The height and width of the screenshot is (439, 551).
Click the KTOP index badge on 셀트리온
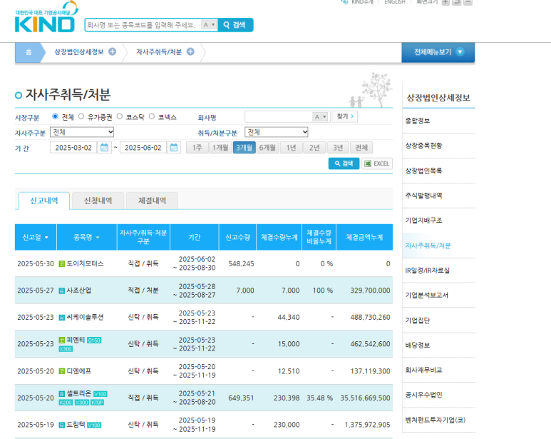98,403
